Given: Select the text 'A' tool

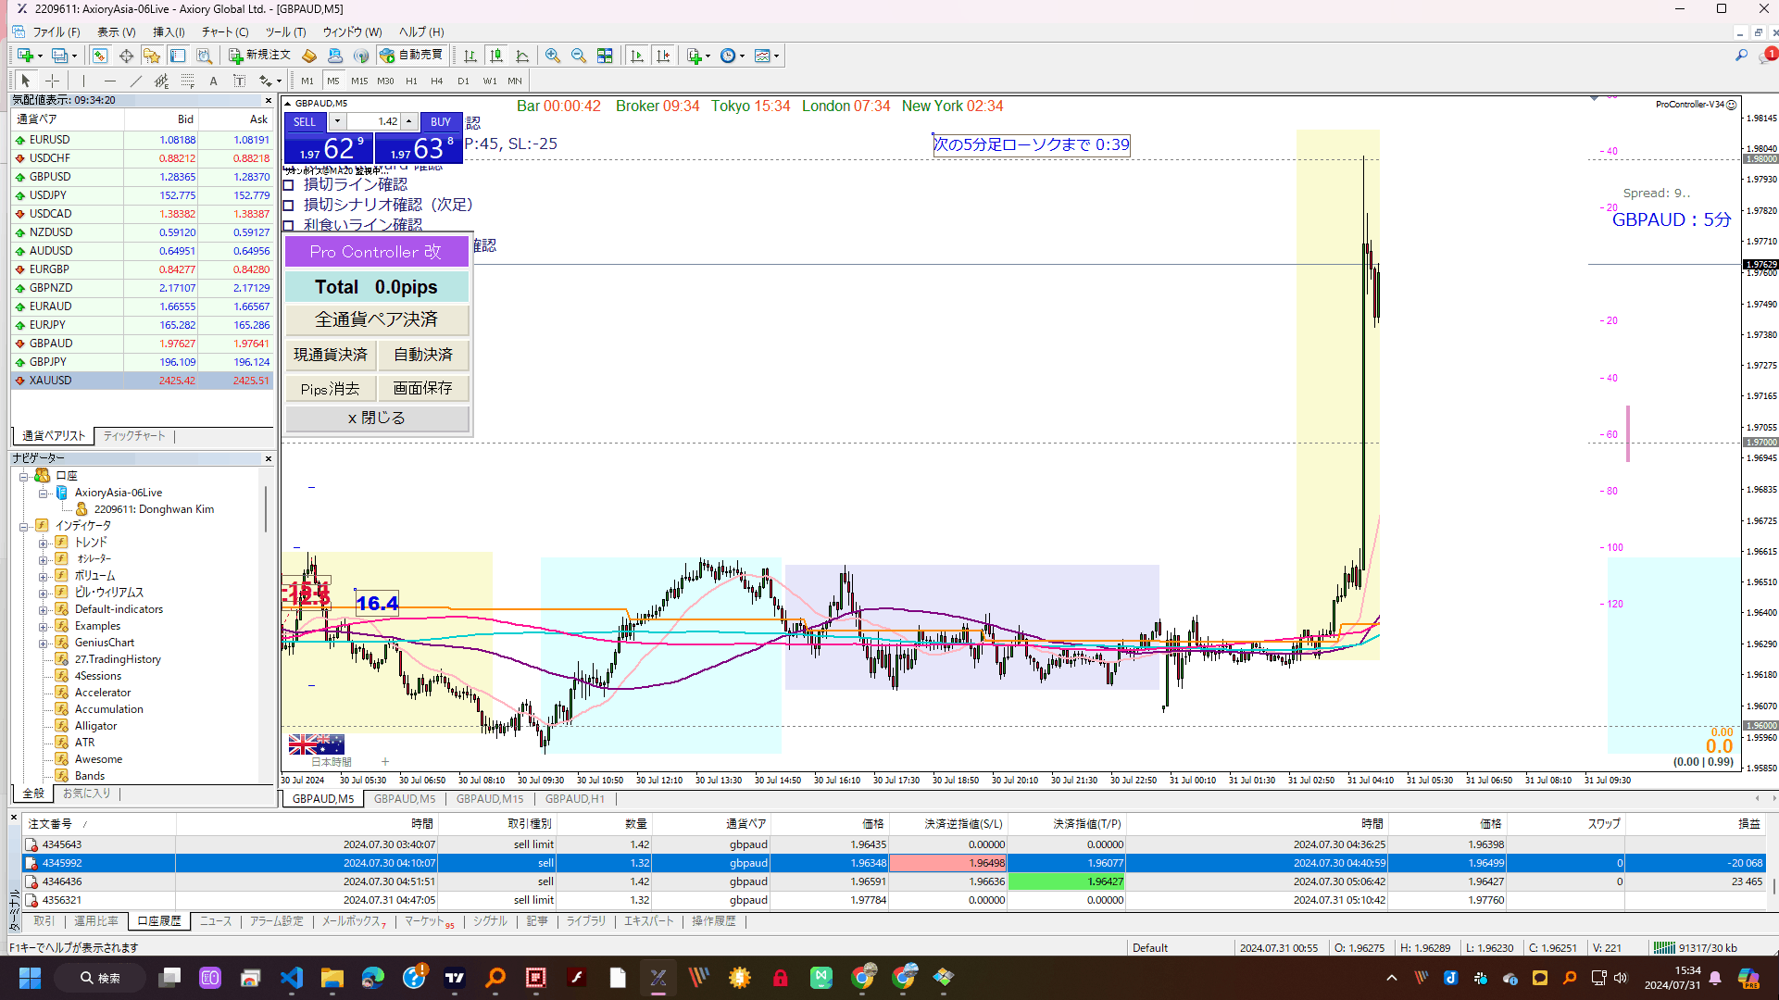Looking at the screenshot, I should tap(213, 81).
